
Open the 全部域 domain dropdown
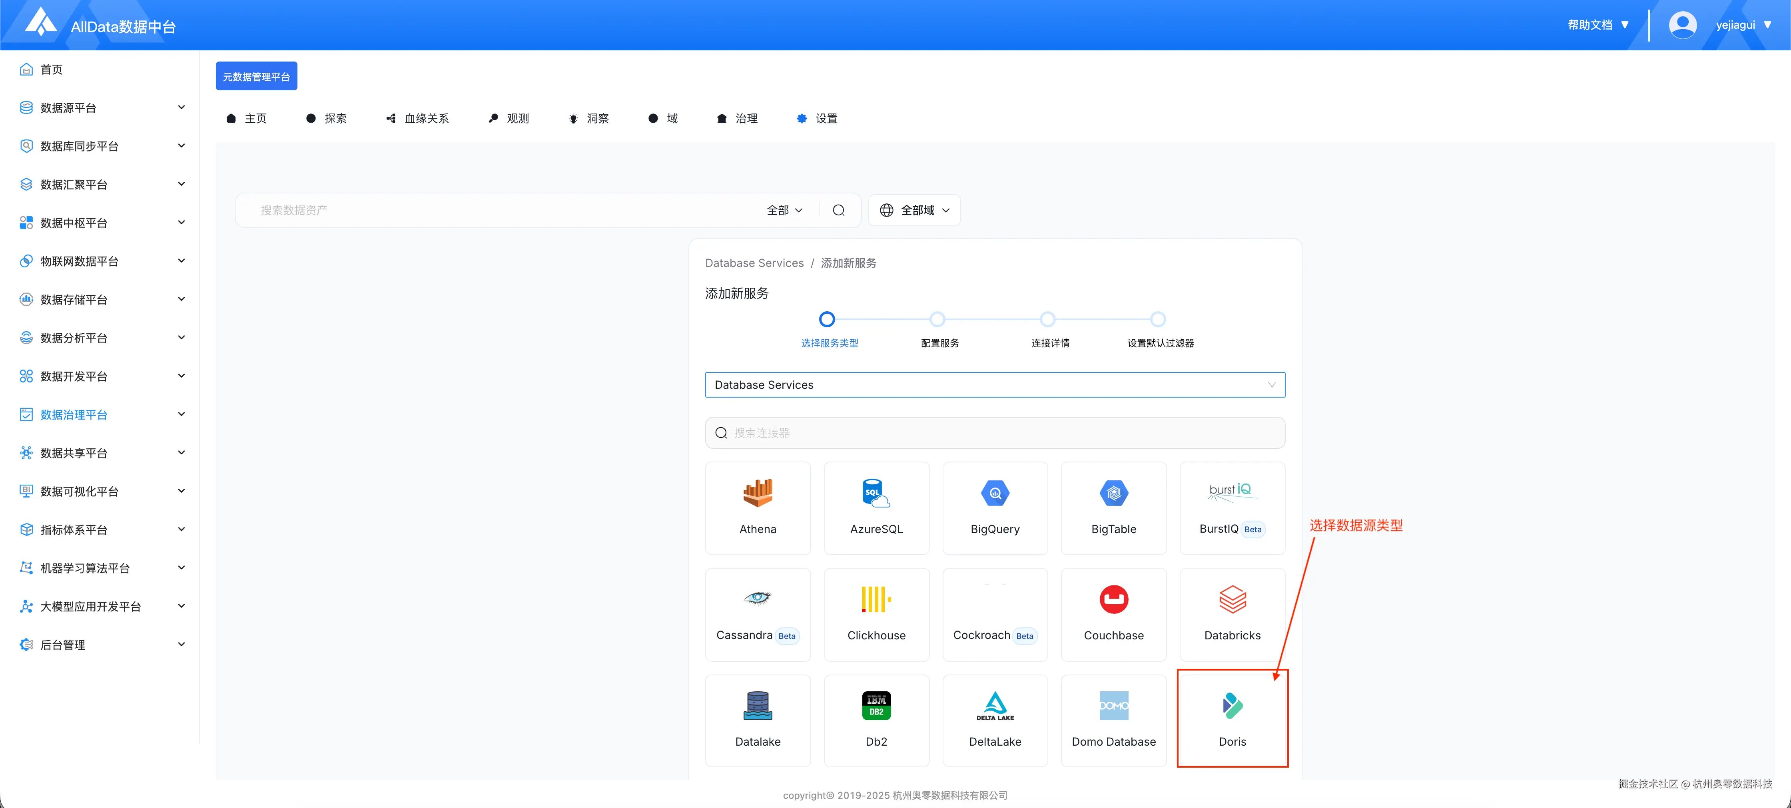[x=913, y=211]
